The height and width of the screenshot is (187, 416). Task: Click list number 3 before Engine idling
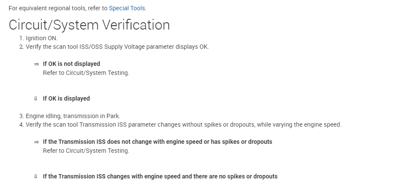click(x=21, y=116)
